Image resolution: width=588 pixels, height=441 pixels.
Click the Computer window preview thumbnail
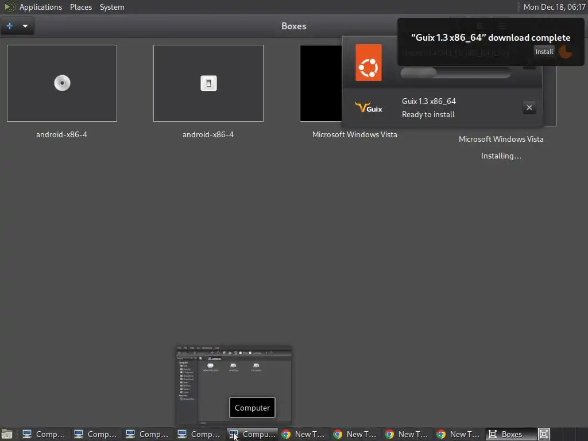[234, 385]
